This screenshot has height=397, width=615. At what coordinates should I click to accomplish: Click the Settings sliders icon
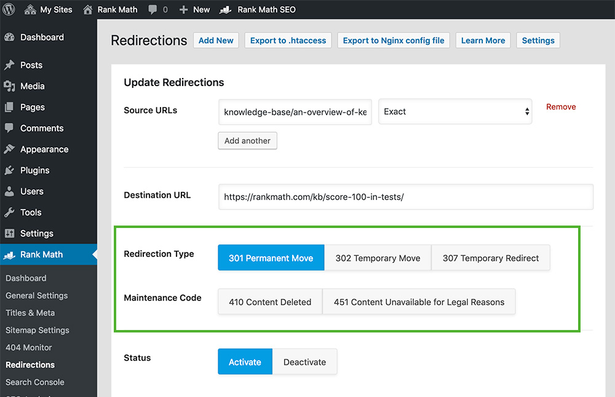tap(9, 233)
